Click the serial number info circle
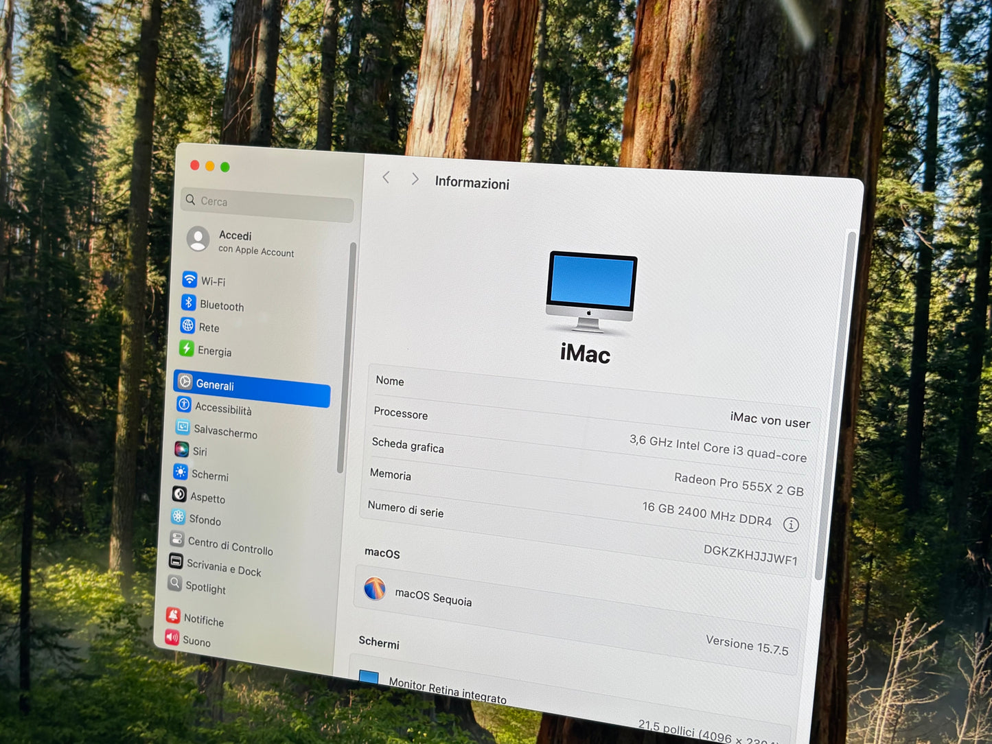Image resolution: width=992 pixels, height=744 pixels. coord(791,524)
